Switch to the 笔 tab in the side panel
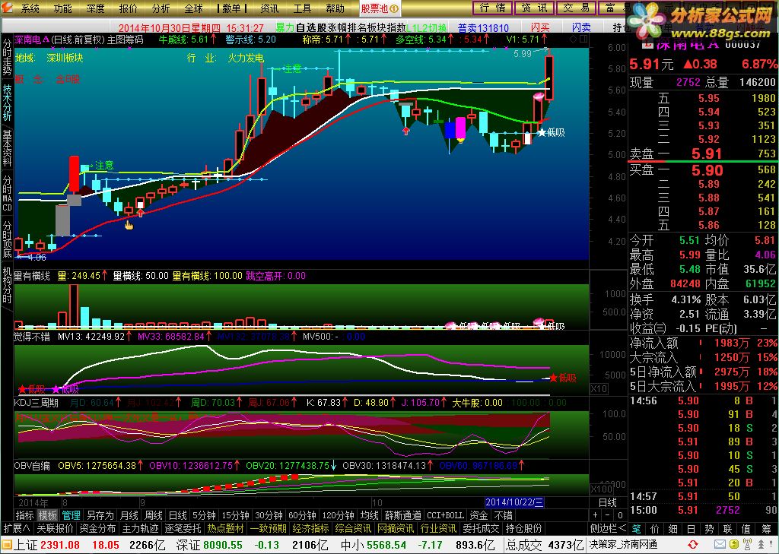Screen dimensions: 779x554 tap(637, 529)
